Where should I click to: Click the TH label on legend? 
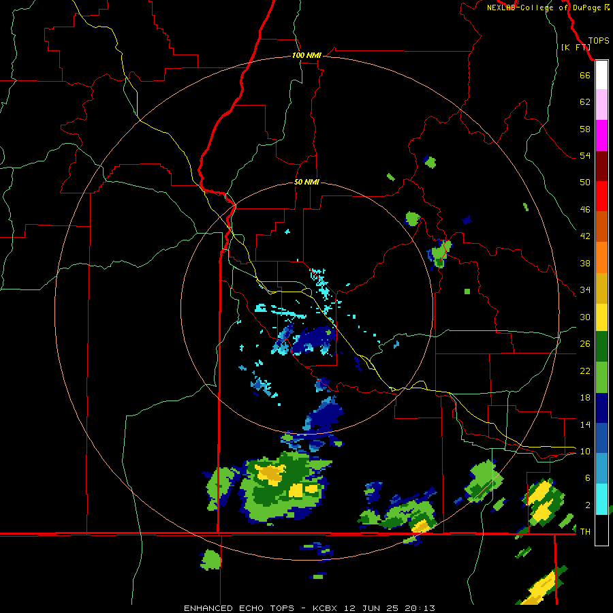pyautogui.click(x=585, y=532)
